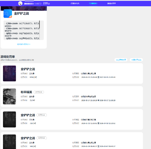The width and height of the screenshot is (151, 149).
Task: Click the date range ending 2026-03-07
Action: [x=98, y=146]
